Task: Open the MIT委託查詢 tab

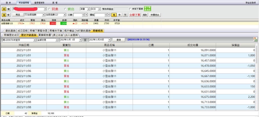Action: [83, 31]
